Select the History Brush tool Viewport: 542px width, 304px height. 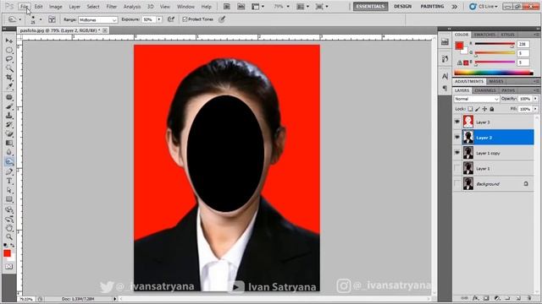click(9, 125)
